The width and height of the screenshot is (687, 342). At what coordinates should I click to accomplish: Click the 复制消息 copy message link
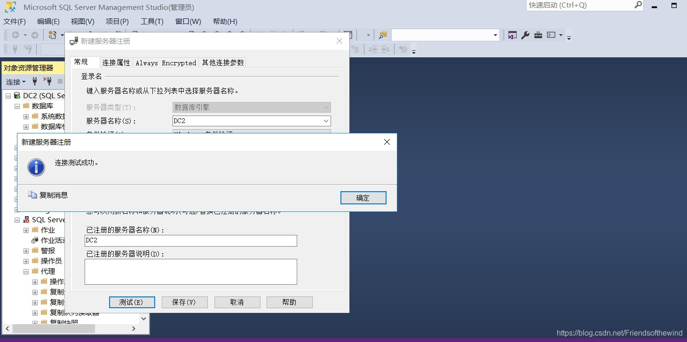pyautogui.click(x=54, y=195)
